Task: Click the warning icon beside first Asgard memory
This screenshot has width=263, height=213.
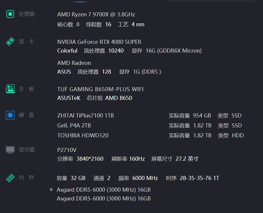Action: (51, 190)
